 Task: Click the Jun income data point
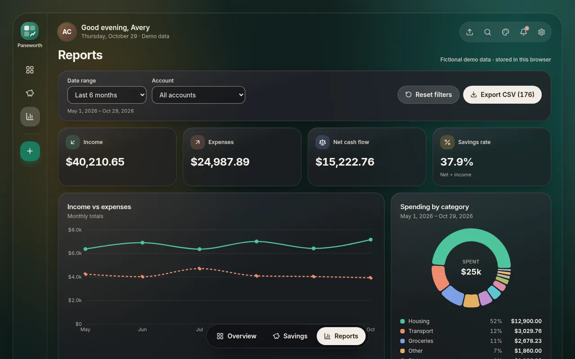(x=142, y=243)
